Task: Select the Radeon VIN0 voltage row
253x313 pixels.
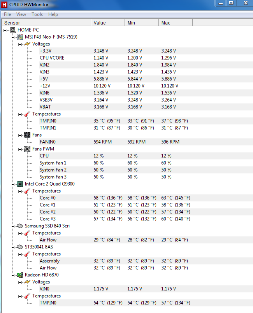Action: (x=146, y=289)
